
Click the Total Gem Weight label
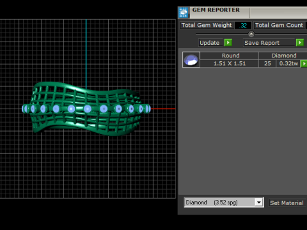pos(207,25)
